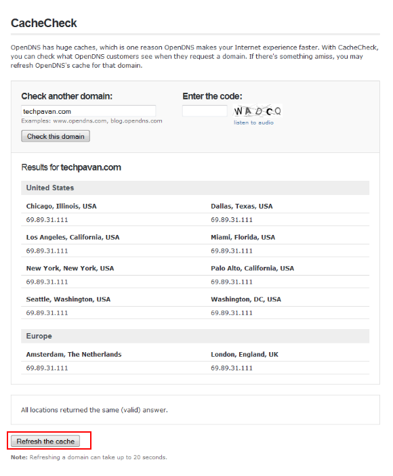Select the Washington, DC, USA heading
This screenshot has width=393, height=476.
pos(246,299)
